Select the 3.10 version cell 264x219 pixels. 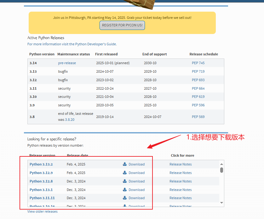pyautogui.click(x=33, y=97)
